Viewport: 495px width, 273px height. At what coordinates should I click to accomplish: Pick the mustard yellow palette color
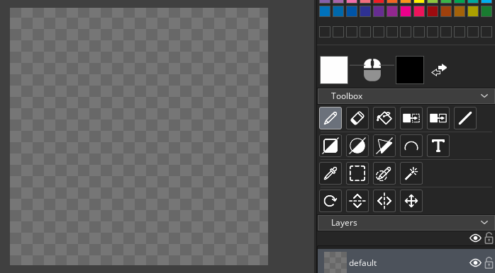473,11
